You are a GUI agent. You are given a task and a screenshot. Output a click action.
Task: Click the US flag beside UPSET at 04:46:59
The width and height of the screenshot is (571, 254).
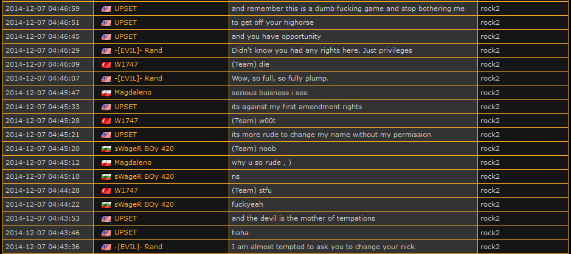pos(106,8)
